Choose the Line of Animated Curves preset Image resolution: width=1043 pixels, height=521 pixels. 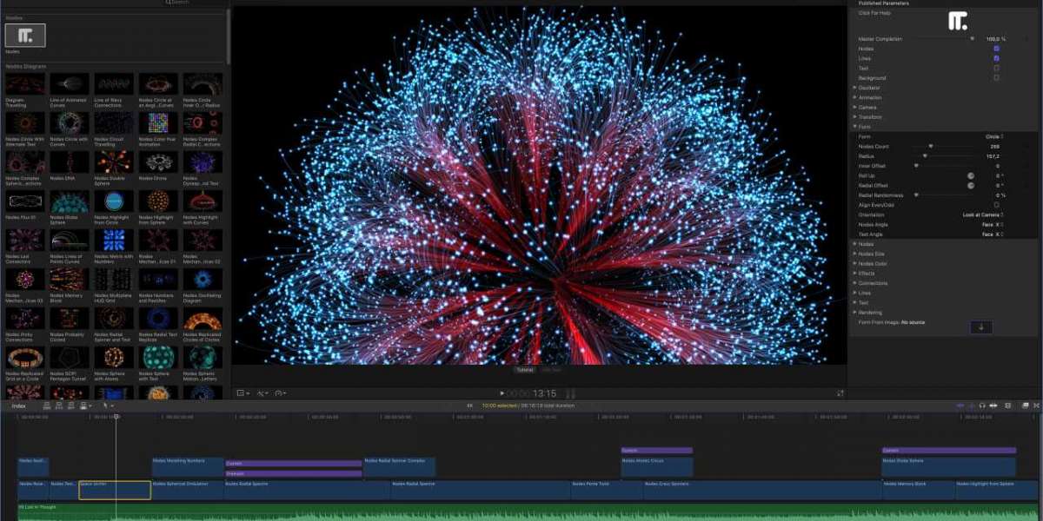70,84
